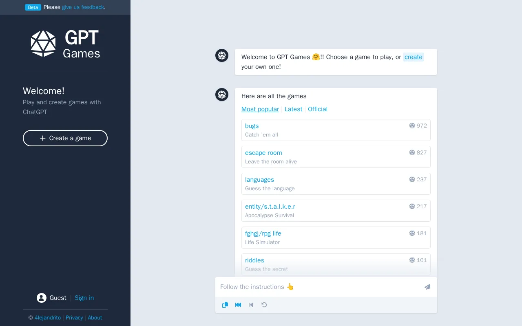
Task: Click the Apocalypse Survival description
Action: click(270, 216)
